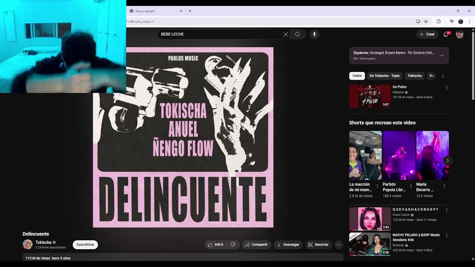Open the Maria Becerra Short
Image resolution: width=475 pixels, height=267 pixels.
pyautogui.click(x=432, y=155)
